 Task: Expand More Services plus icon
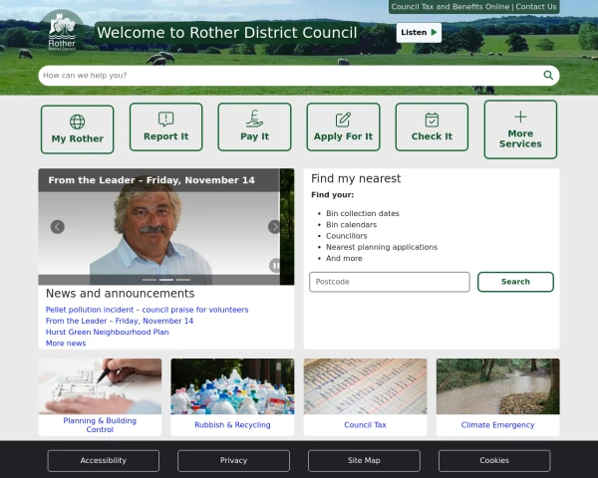click(x=520, y=117)
